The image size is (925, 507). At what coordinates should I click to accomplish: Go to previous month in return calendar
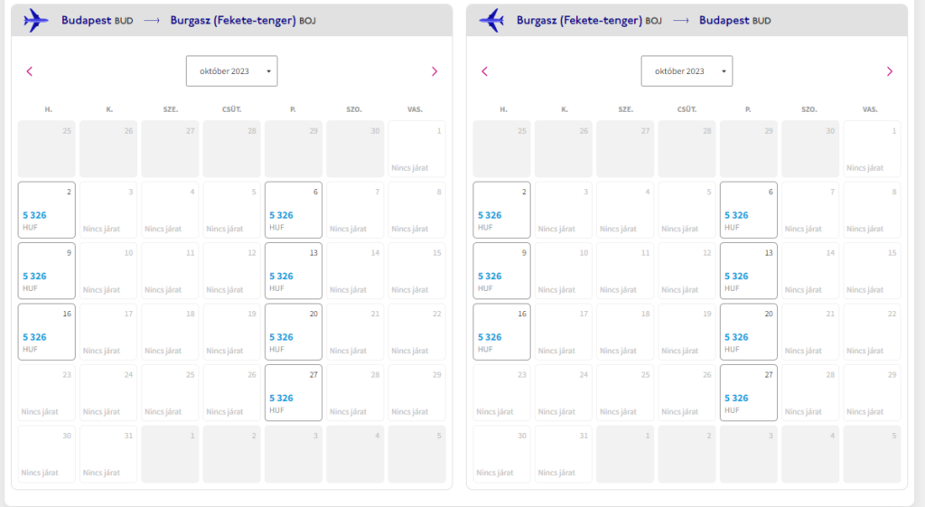pos(485,71)
